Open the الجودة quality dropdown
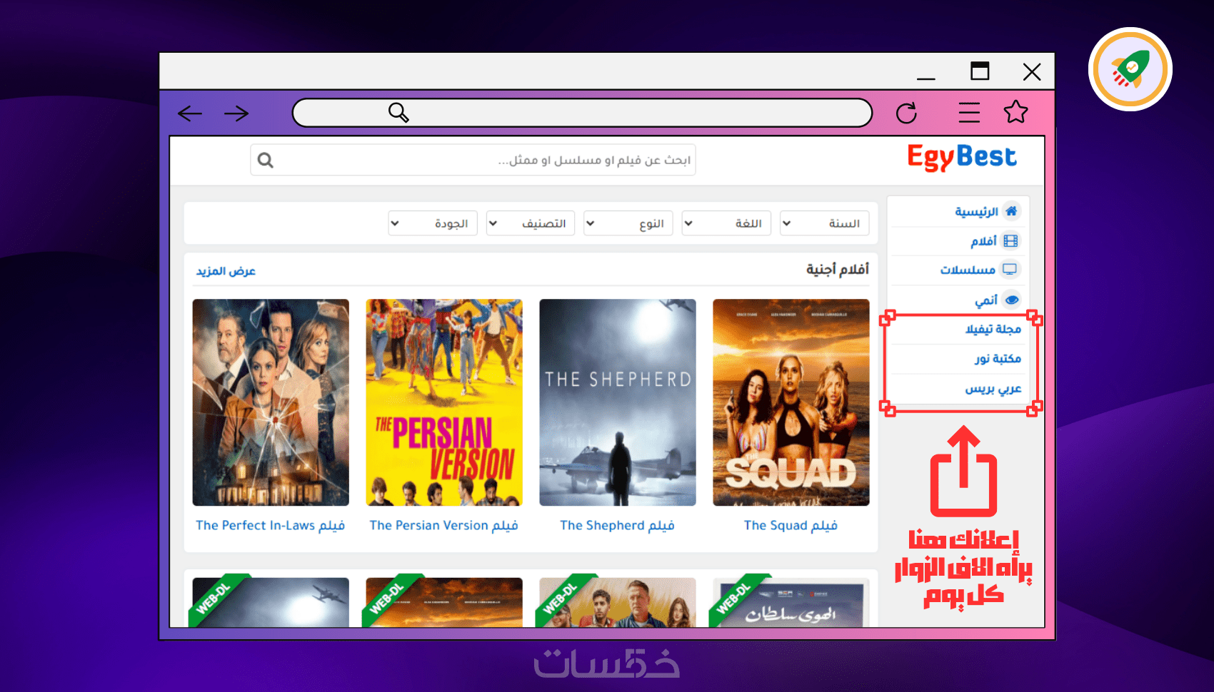 (433, 223)
